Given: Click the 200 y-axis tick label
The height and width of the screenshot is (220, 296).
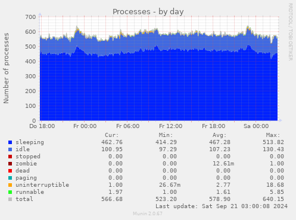Looking at the screenshot, I should [30, 91].
